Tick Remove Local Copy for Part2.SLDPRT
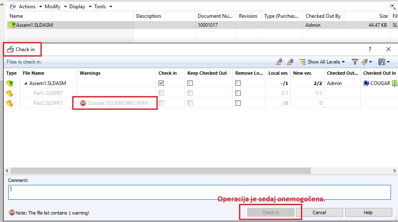 pos(238,103)
